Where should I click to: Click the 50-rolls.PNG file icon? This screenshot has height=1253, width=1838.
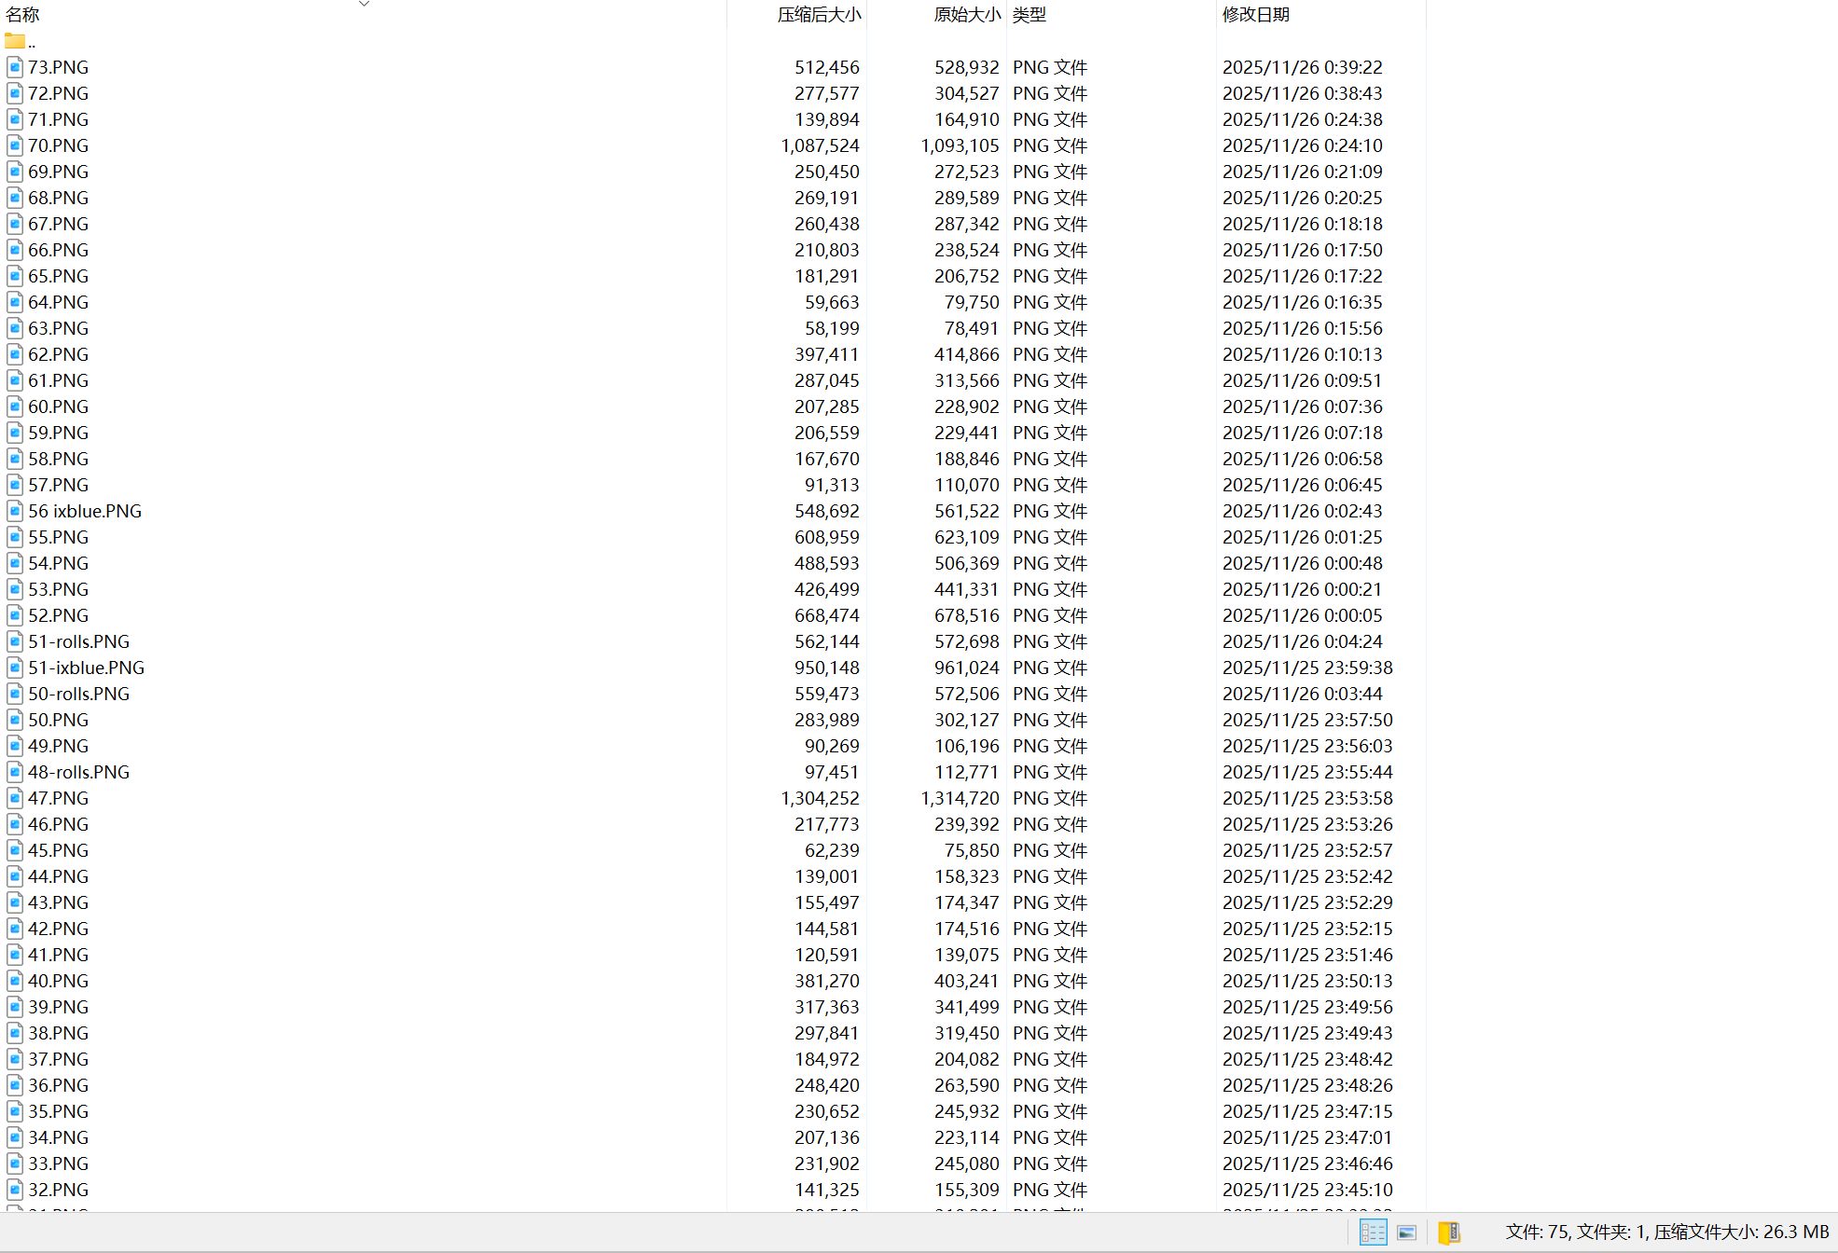[15, 694]
